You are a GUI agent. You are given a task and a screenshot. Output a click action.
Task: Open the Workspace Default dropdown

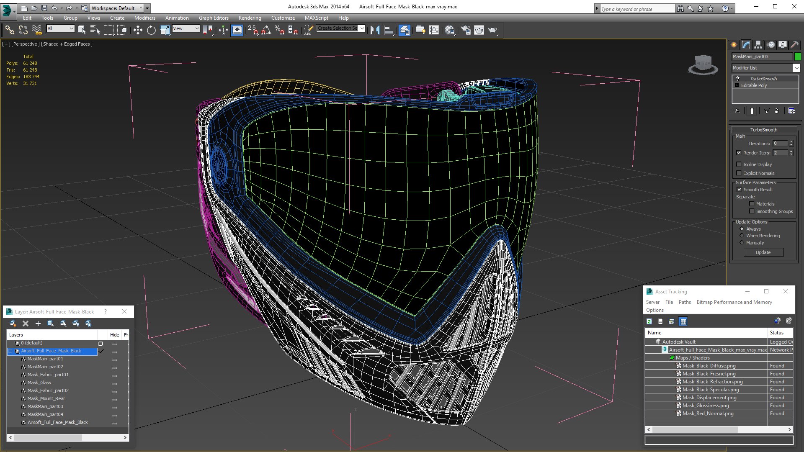(x=141, y=8)
